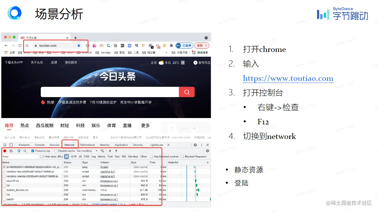Viewport: 378px width, 212px height.
Task: Click the network Filter text field
Action: pyautogui.click(x=20, y=156)
